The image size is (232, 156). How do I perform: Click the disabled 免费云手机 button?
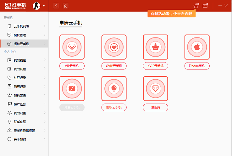[x=72, y=107]
